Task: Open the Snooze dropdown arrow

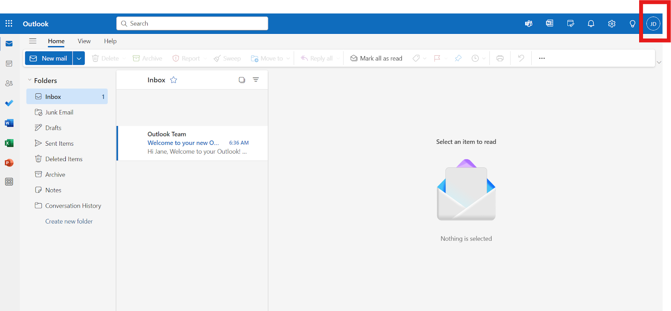Action: 484,59
